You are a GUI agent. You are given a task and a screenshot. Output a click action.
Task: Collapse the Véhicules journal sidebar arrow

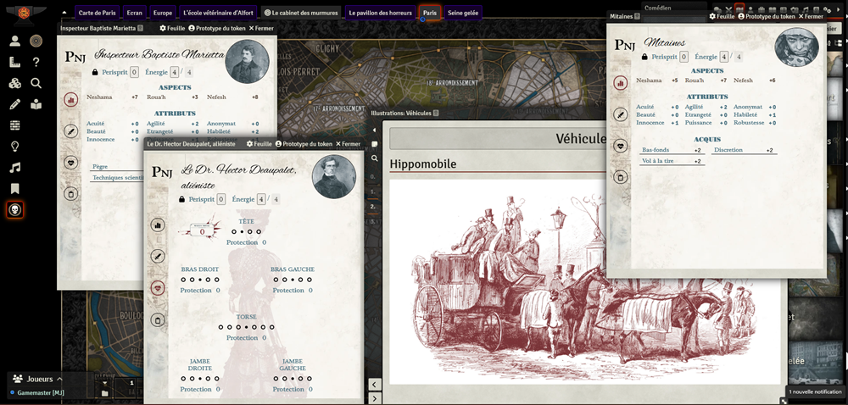coord(374,130)
